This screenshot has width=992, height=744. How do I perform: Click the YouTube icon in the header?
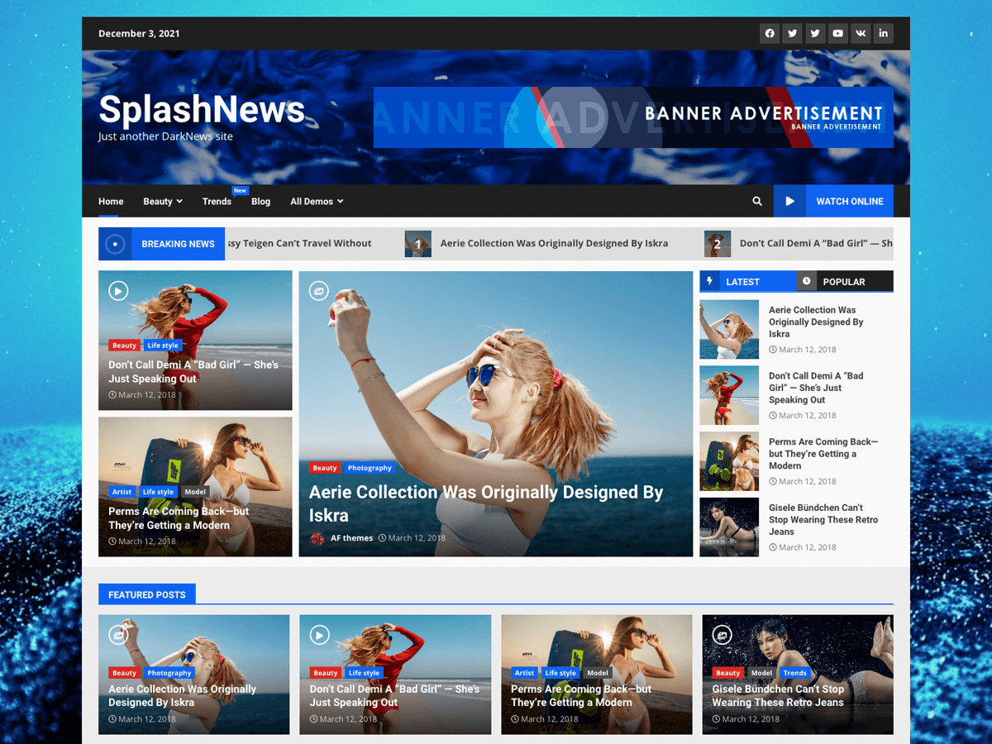837,33
